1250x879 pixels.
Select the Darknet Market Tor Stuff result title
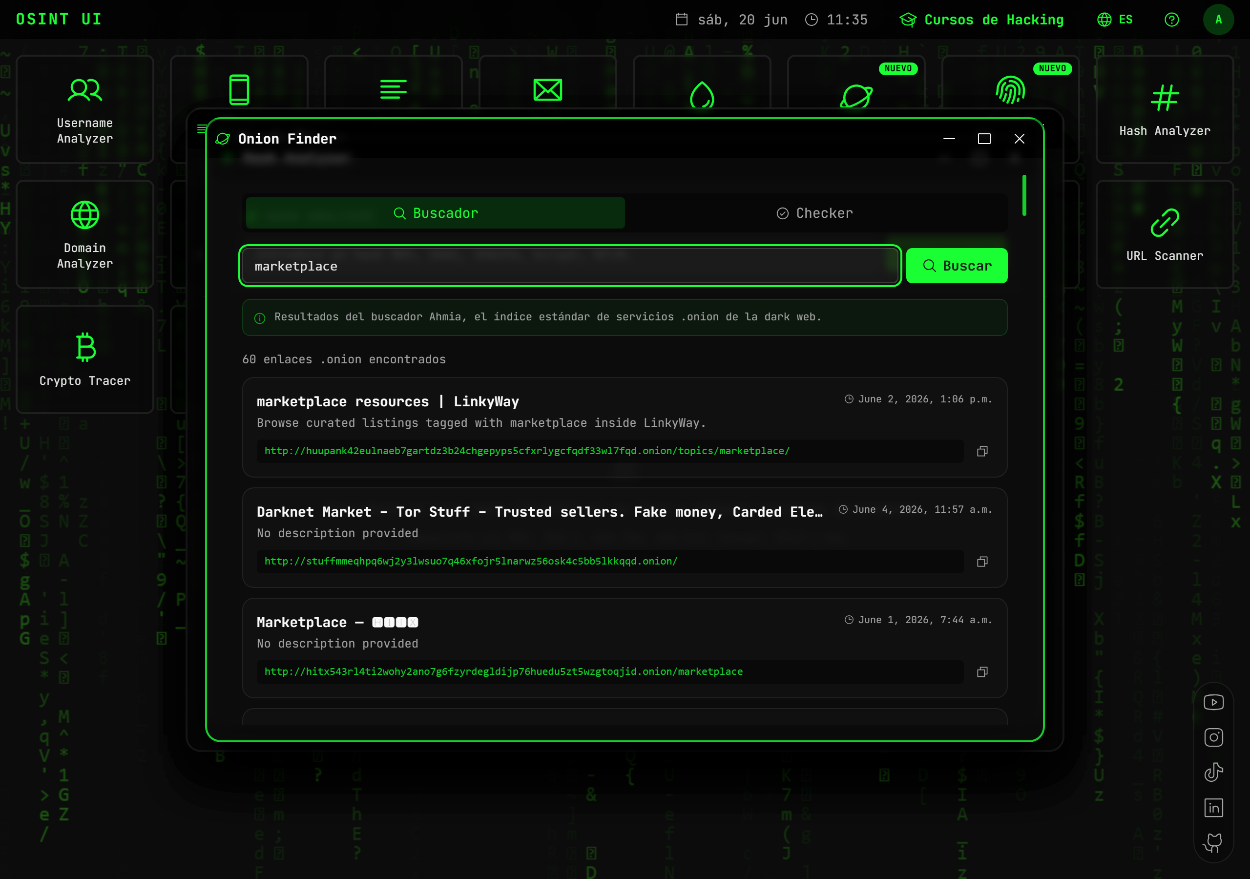[x=540, y=512]
